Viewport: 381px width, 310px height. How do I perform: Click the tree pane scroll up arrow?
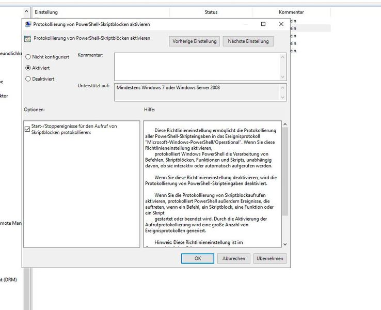pos(26,11)
